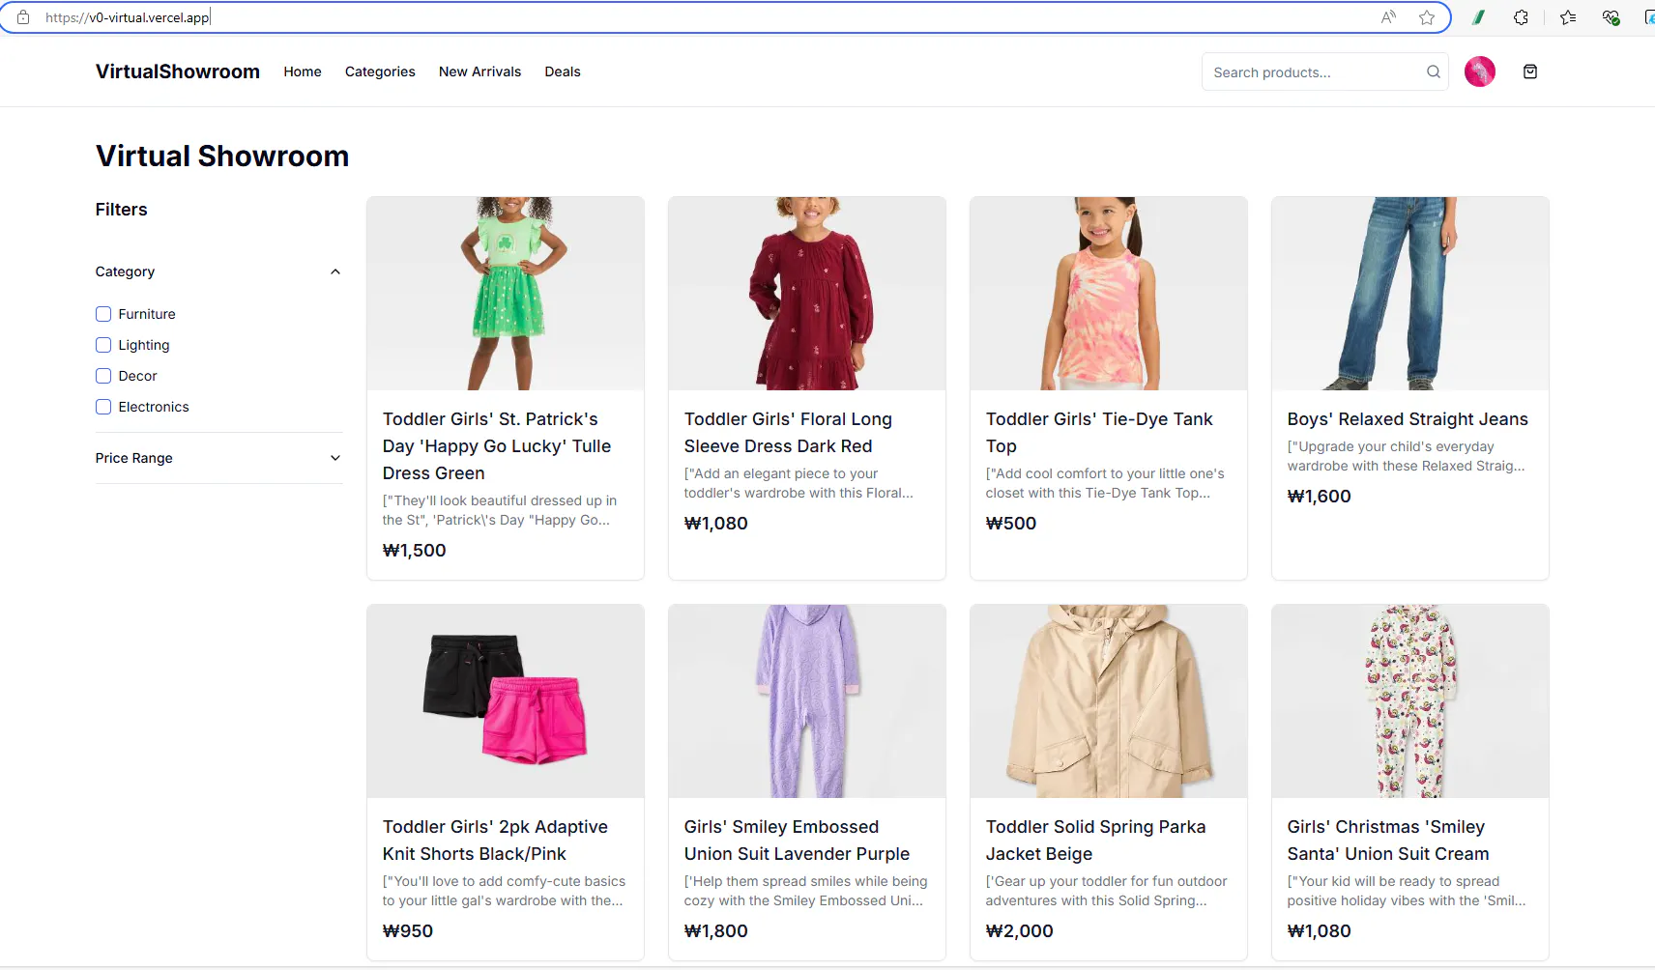Open Browser Essentials heart icon
The width and height of the screenshot is (1655, 970).
tap(1611, 17)
